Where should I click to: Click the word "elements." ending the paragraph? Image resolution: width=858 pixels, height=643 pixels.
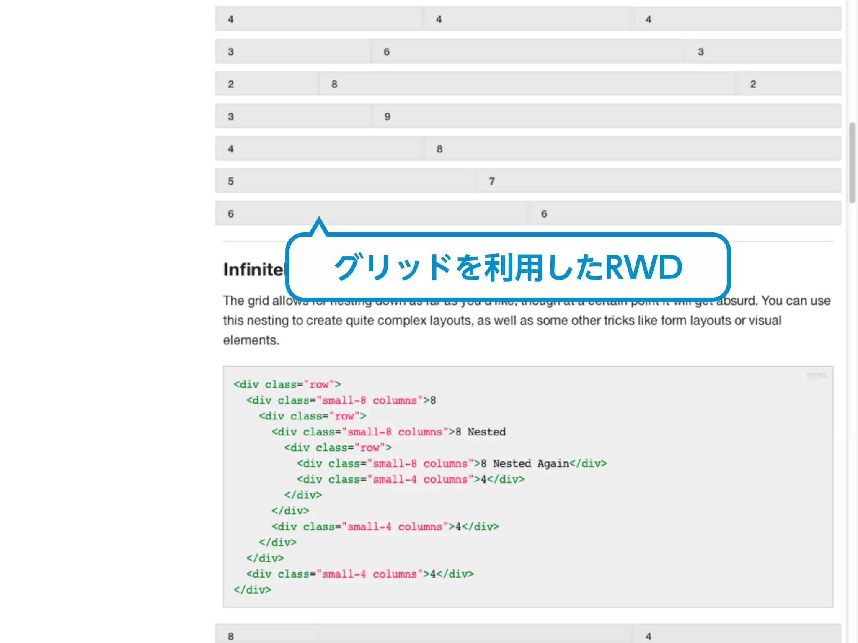point(251,340)
